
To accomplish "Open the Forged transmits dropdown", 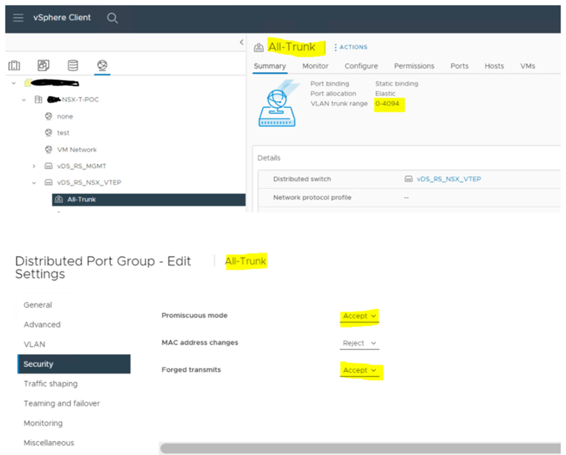I will (359, 370).
